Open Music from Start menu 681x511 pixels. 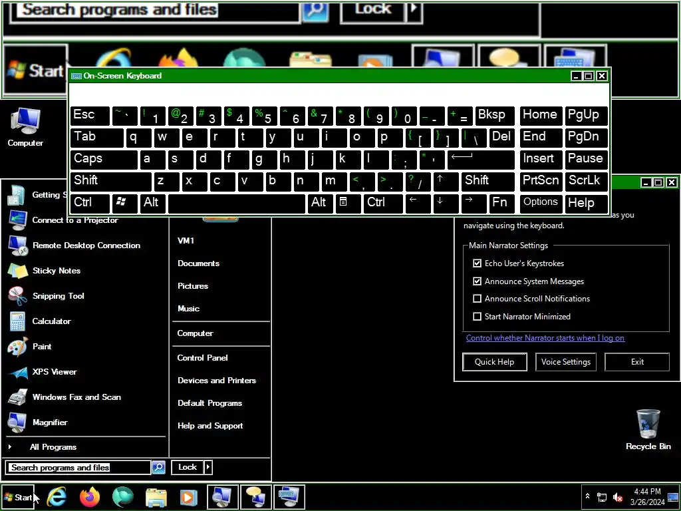pyautogui.click(x=188, y=309)
